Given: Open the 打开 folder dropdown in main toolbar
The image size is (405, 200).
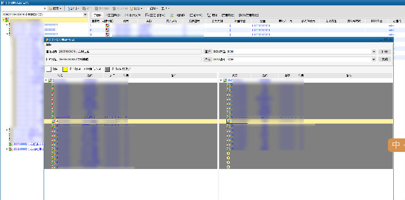Looking at the screenshot, I should coord(55,9).
